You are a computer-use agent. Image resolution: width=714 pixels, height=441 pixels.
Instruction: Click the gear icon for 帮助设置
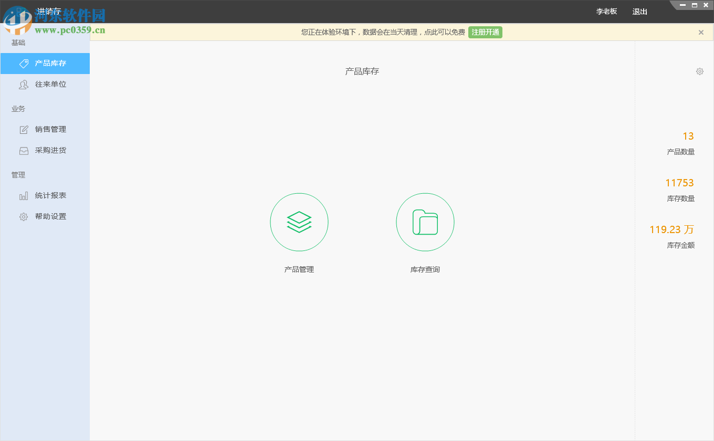pos(24,217)
